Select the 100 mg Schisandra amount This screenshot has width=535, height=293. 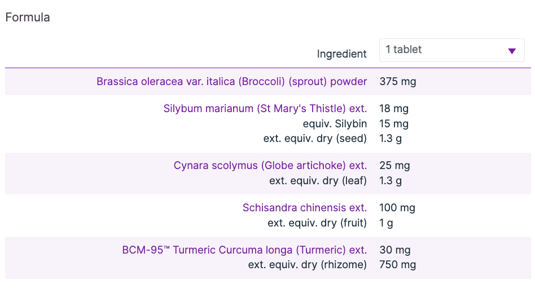point(397,208)
